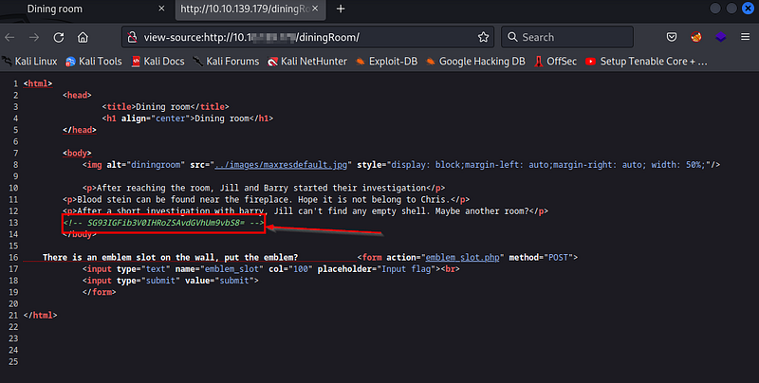Open the Exploit-DB bookmark
Viewport: 759px width, 383px height.
387,62
